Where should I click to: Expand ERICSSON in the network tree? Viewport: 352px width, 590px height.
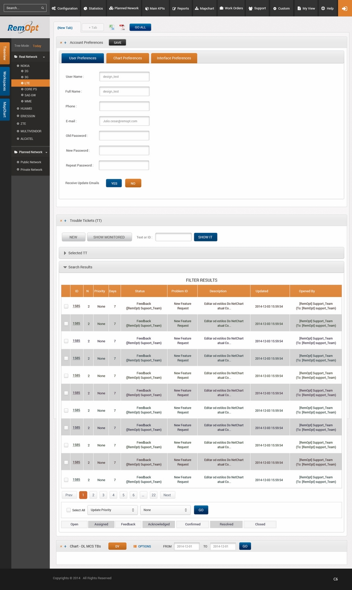(x=18, y=116)
